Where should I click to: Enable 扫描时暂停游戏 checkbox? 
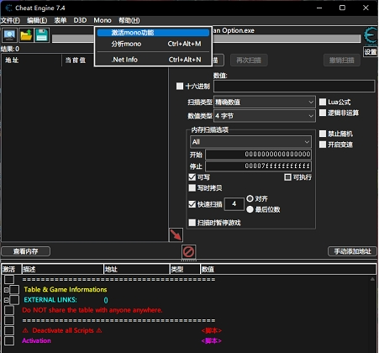tap(192, 223)
